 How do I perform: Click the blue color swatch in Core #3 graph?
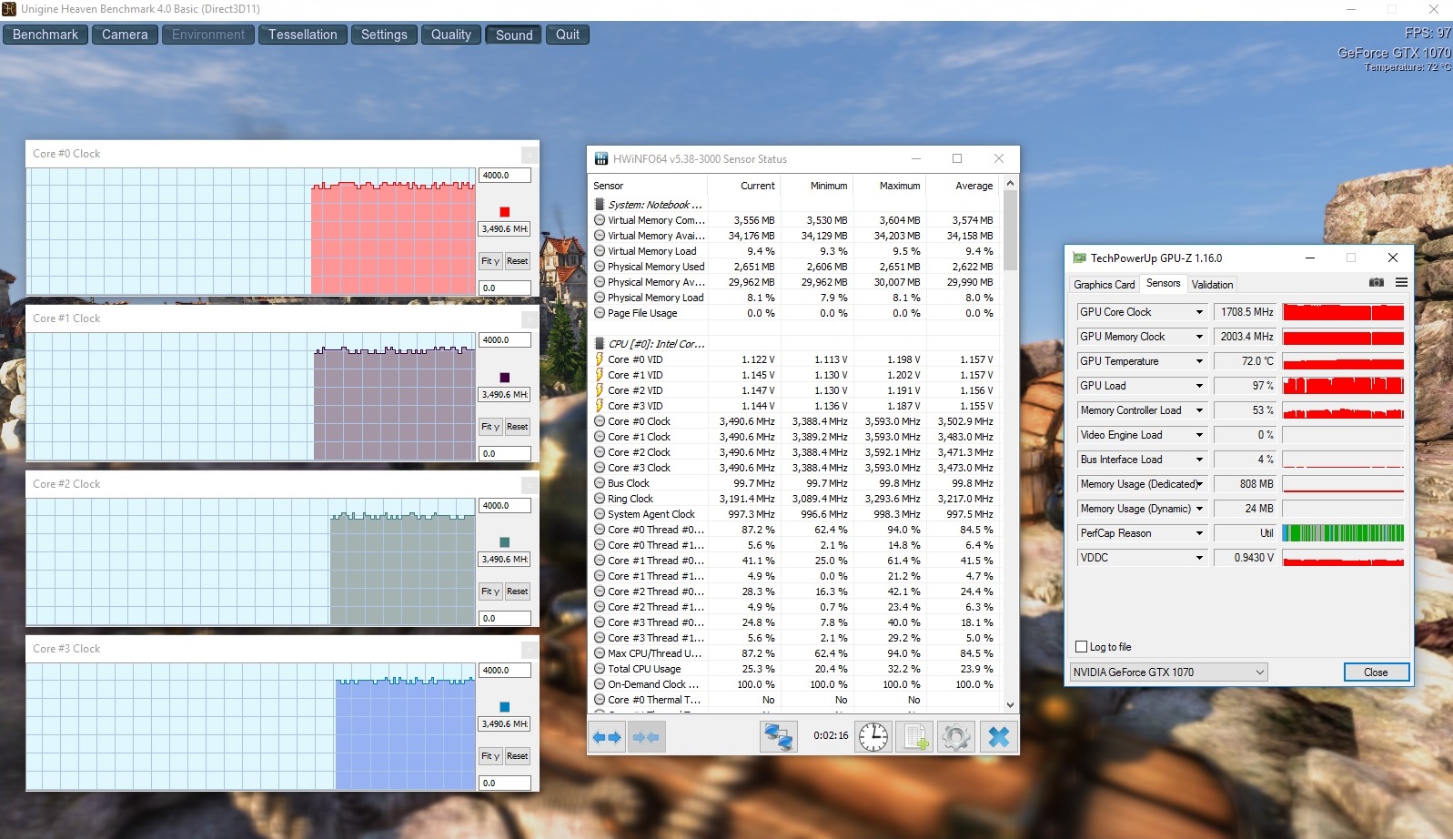pos(505,707)
